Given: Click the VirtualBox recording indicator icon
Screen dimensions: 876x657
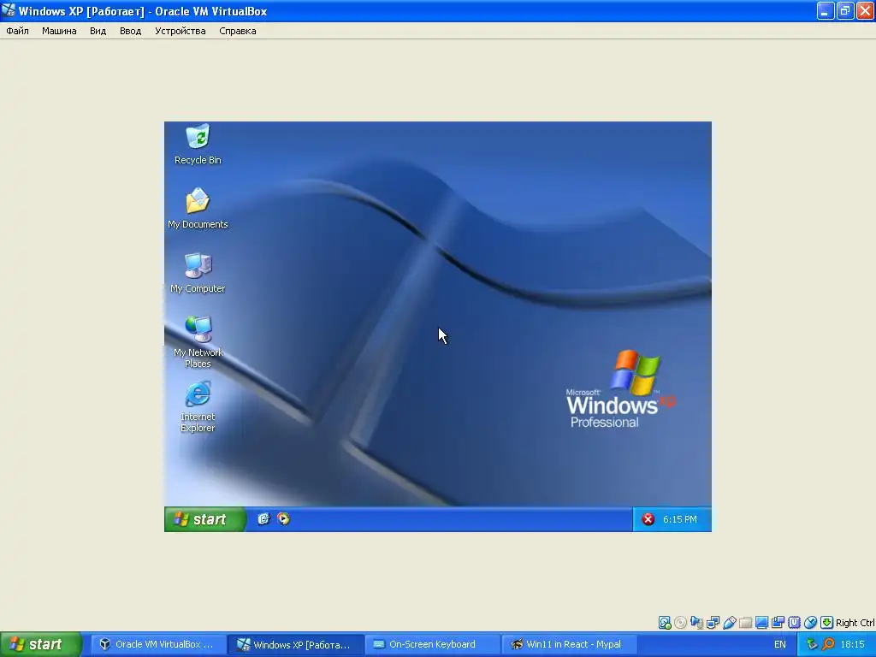Looking at the screenshot, I should 778,623.
